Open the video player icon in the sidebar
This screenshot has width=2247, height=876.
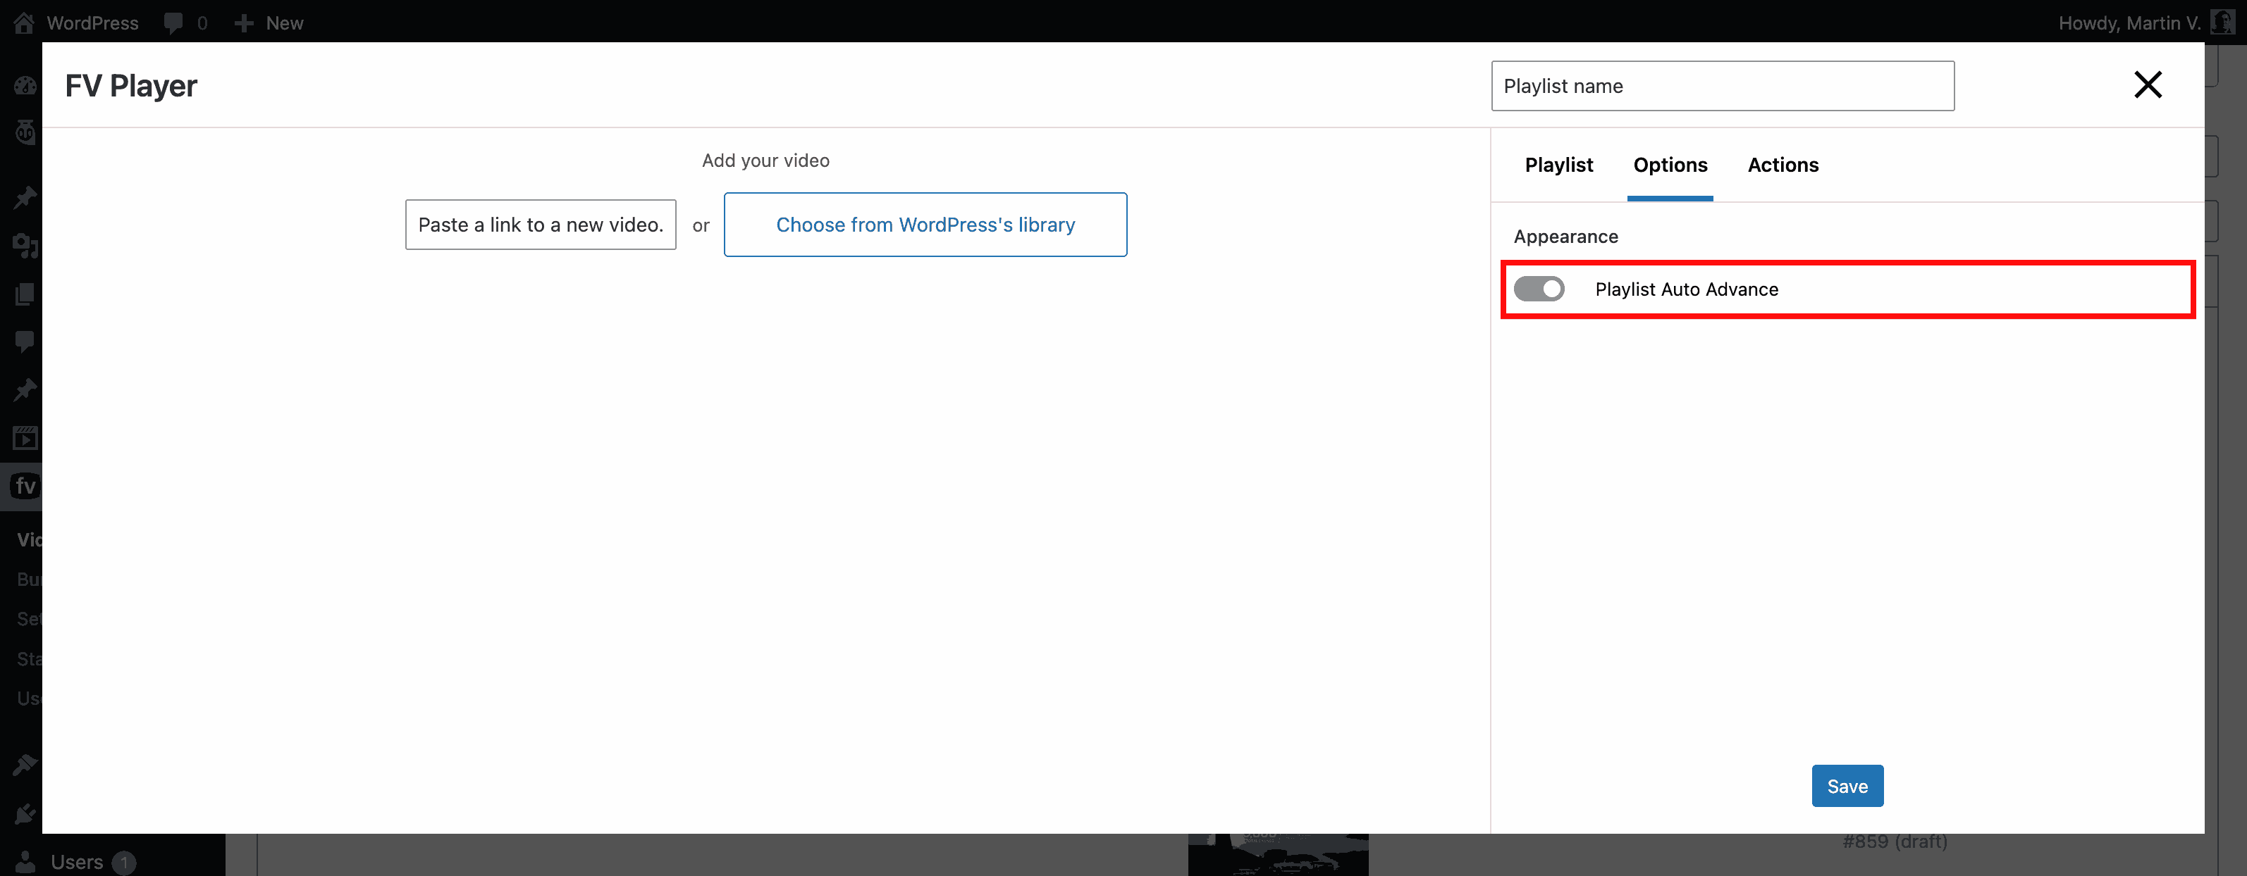25,437
